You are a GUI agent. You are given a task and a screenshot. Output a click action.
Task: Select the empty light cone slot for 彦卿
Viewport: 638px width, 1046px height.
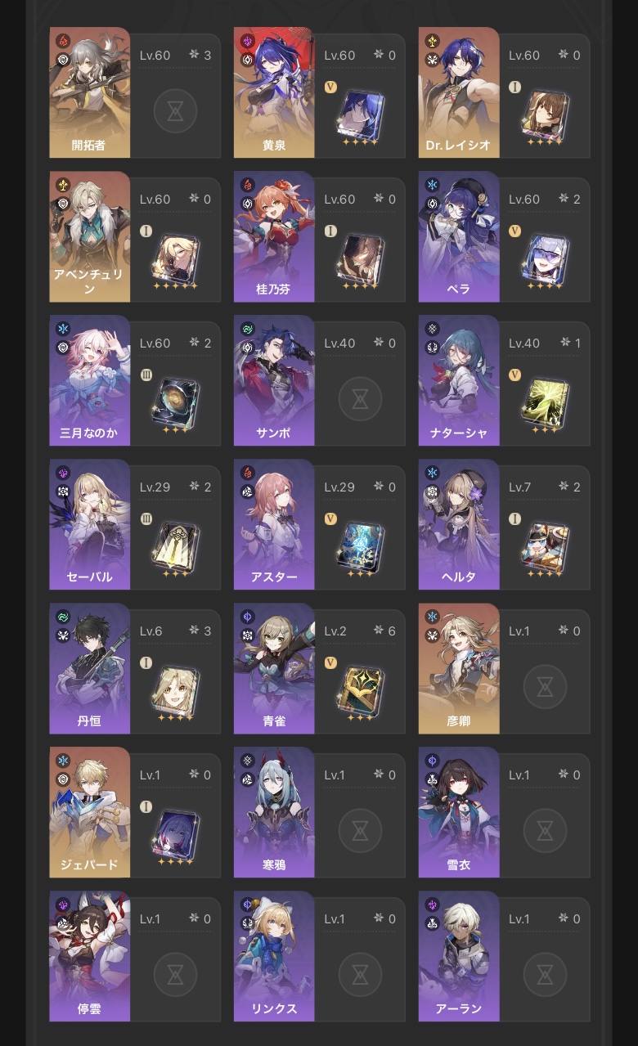coord(545,686)
